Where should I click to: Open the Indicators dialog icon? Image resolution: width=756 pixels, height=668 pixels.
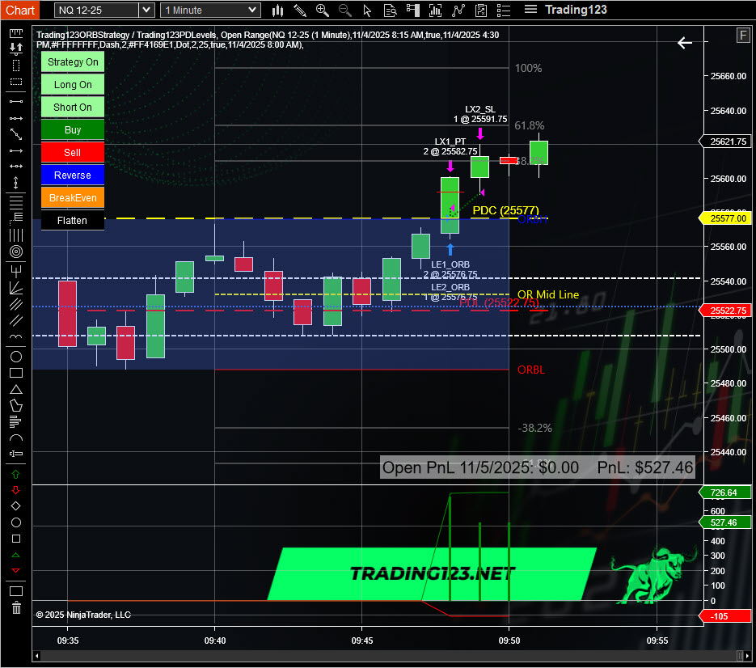tap(437, 10)
